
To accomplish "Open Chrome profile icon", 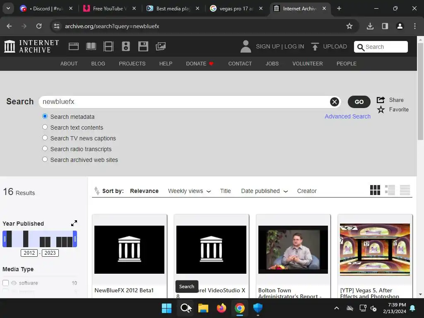I will click(x=400, y=26).
